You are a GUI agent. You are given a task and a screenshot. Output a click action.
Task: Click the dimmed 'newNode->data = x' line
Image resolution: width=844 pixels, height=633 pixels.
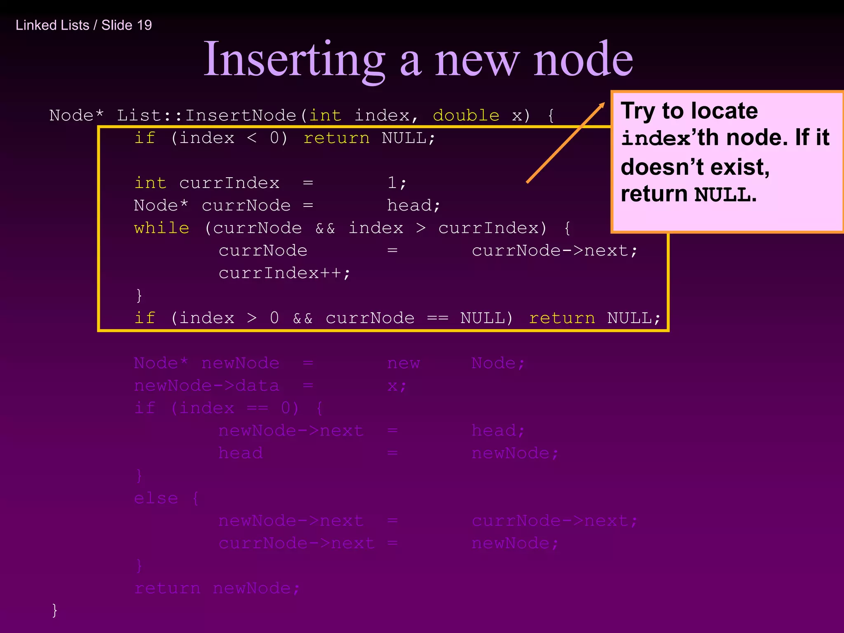click(270, 386)
